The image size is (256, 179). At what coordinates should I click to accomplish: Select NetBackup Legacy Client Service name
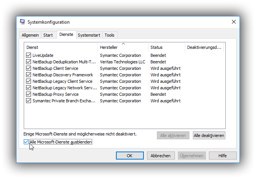pyautogui.click(x=62, y=81)
